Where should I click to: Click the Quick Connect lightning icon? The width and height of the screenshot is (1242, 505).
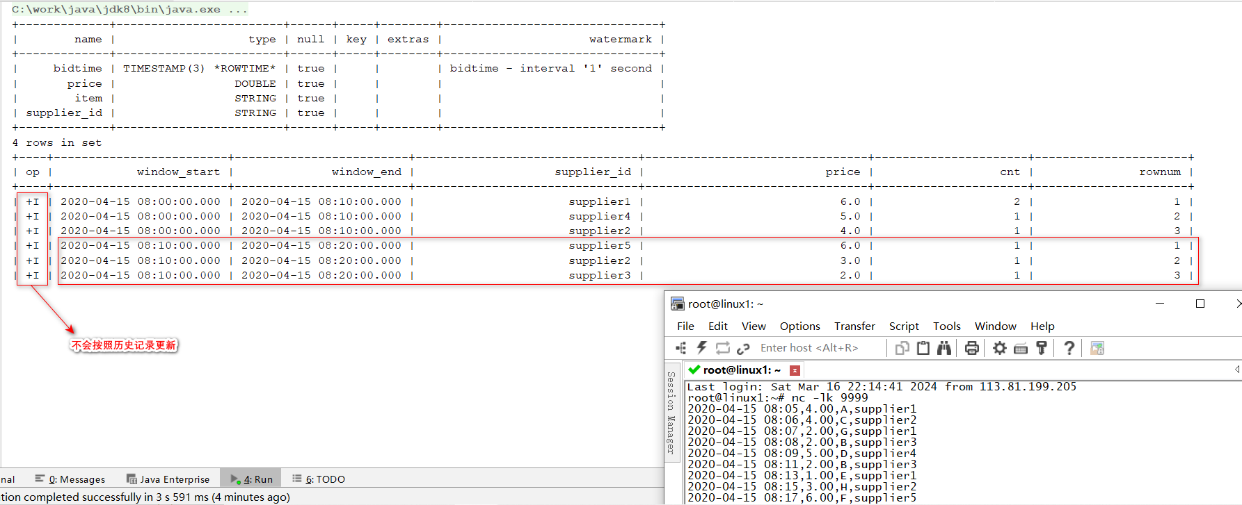click(701, 348)
